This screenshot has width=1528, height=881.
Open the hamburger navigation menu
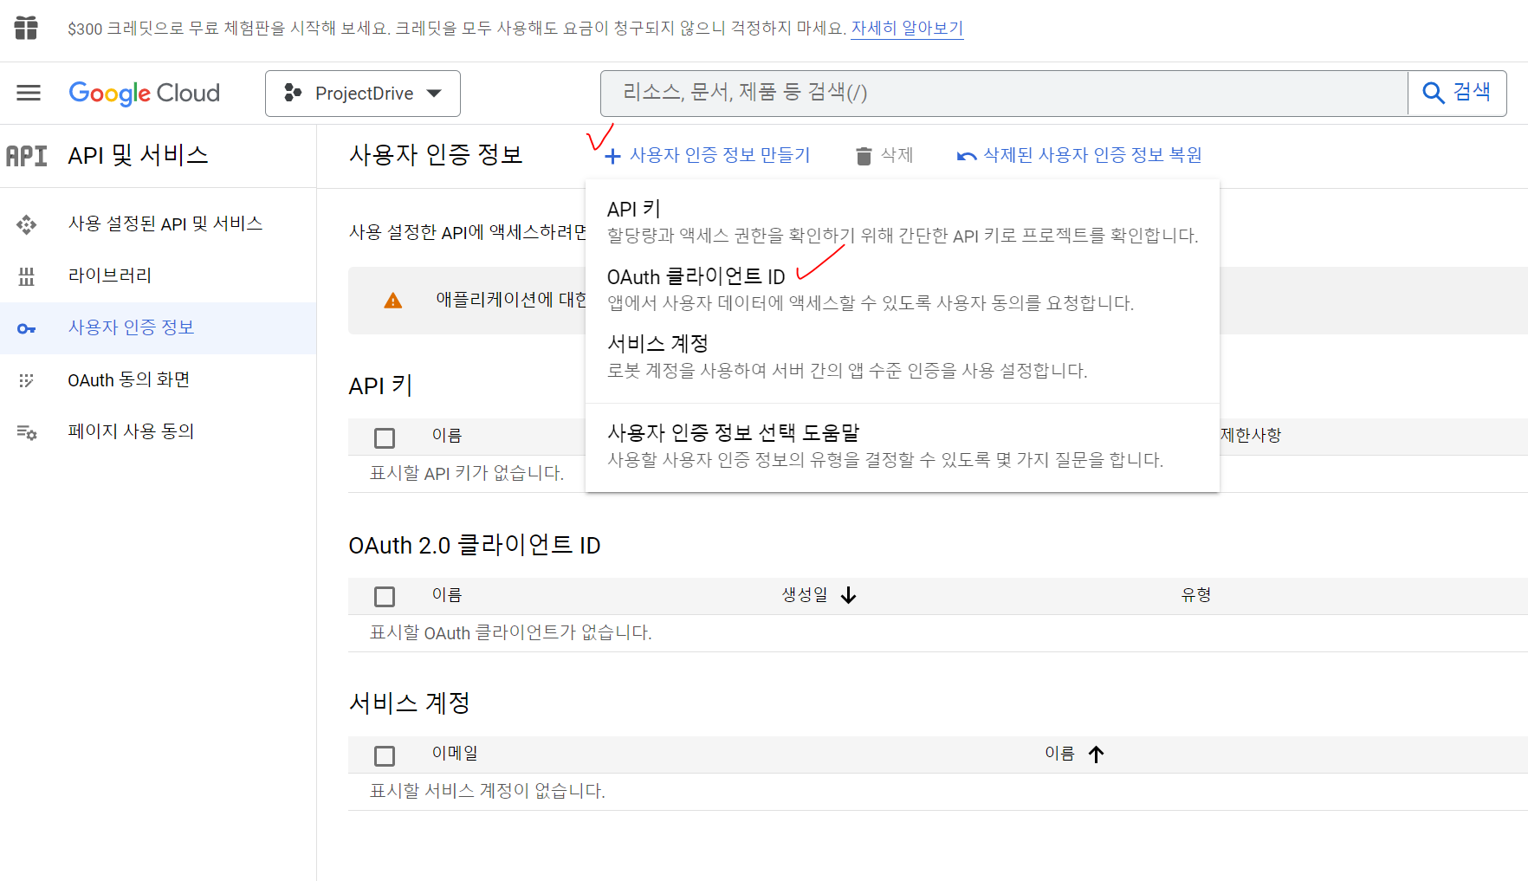[29, 93]
